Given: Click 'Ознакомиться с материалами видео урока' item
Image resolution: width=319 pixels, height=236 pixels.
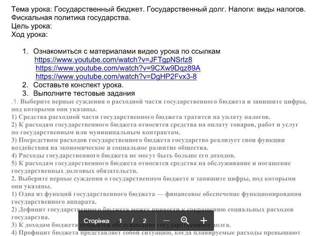Looking at the screenshot, I should pyautogui.click(x=127, y=51).
